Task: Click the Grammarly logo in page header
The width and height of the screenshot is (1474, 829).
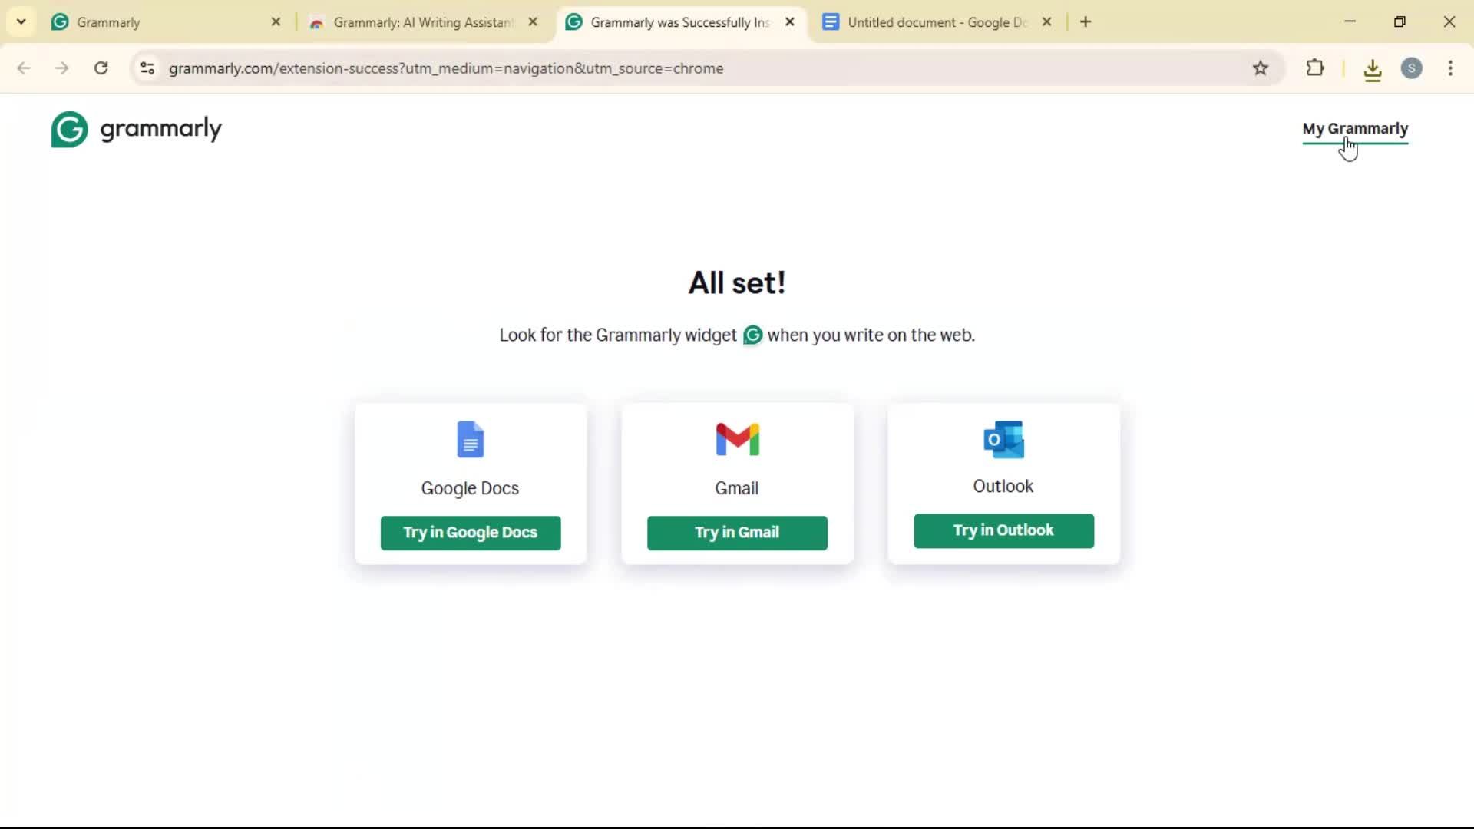Action: (x=136, y=129)
